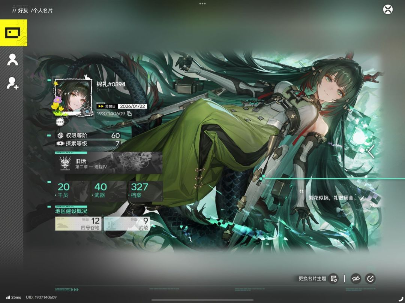Screen dimensions: 405x303
Task: Close the name card screen
Action: point(388,9)
